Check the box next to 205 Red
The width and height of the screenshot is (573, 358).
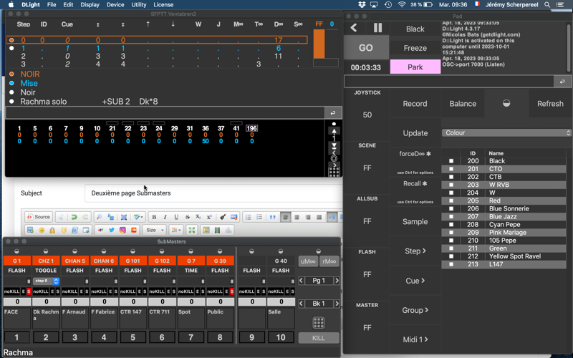pos(451,200)
